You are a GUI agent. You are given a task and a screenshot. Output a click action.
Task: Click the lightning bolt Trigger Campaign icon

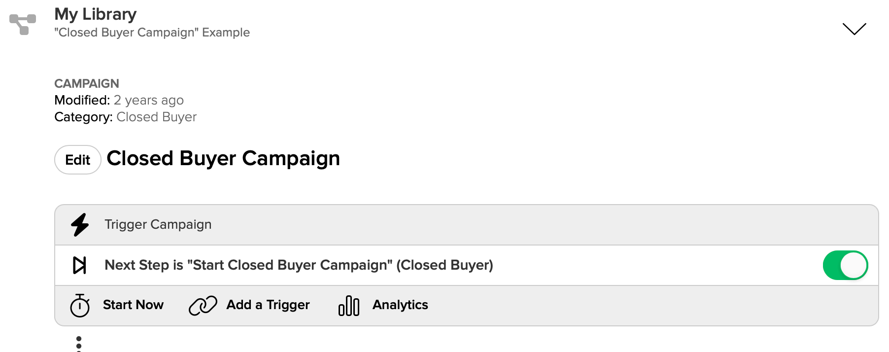pyautogui.click(x=80, y=225)
